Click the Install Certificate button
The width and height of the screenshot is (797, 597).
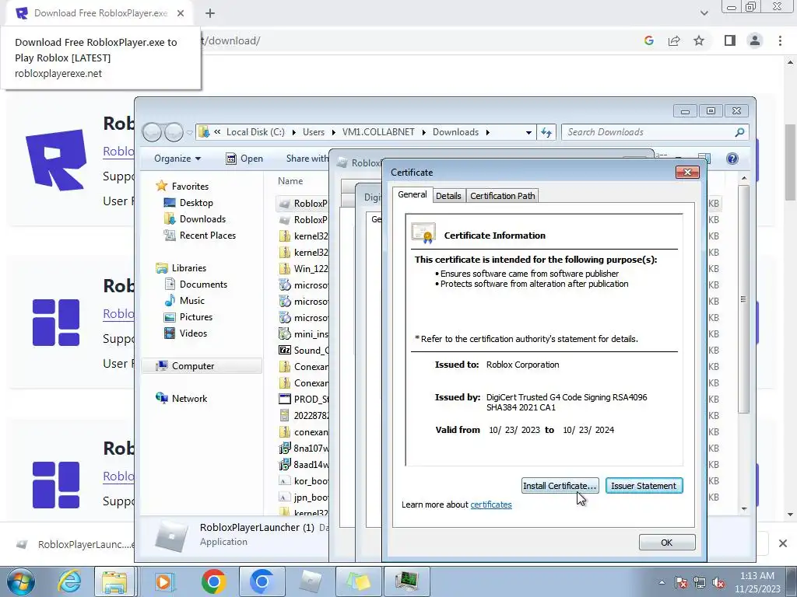tap(560, 486)
